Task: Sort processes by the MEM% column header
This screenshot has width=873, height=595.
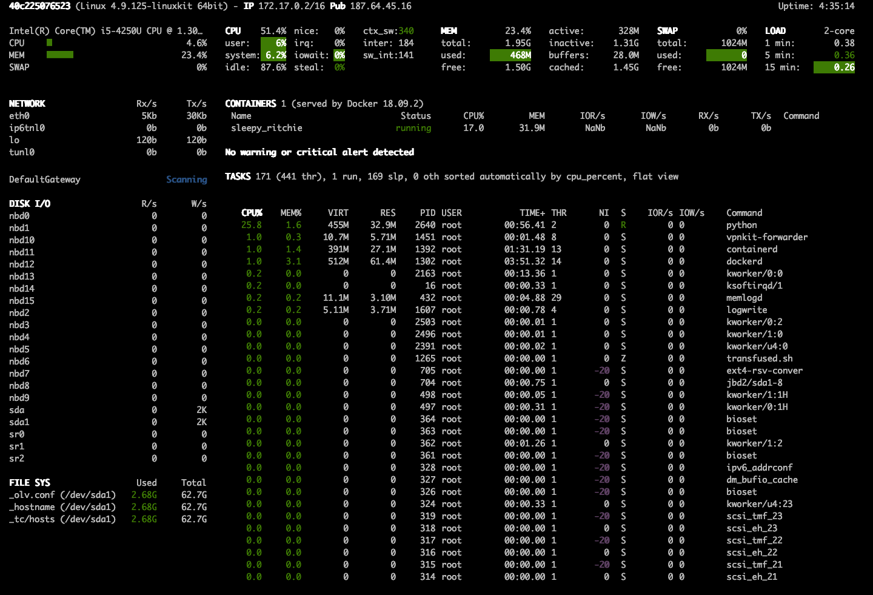Action: pyautogui.click(x=291, y=213)
